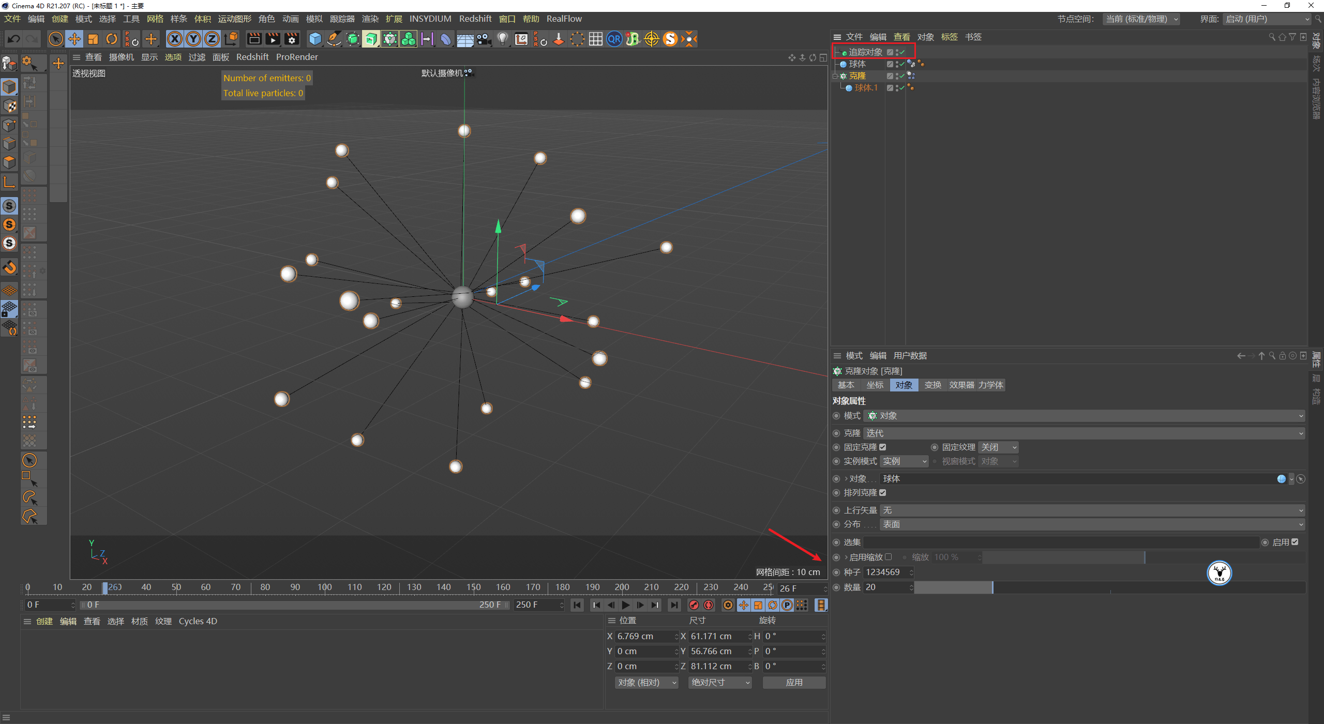1324x724 pixels.
Task: Open the 运动图形 menu
Action: click(x=234, y=19)
